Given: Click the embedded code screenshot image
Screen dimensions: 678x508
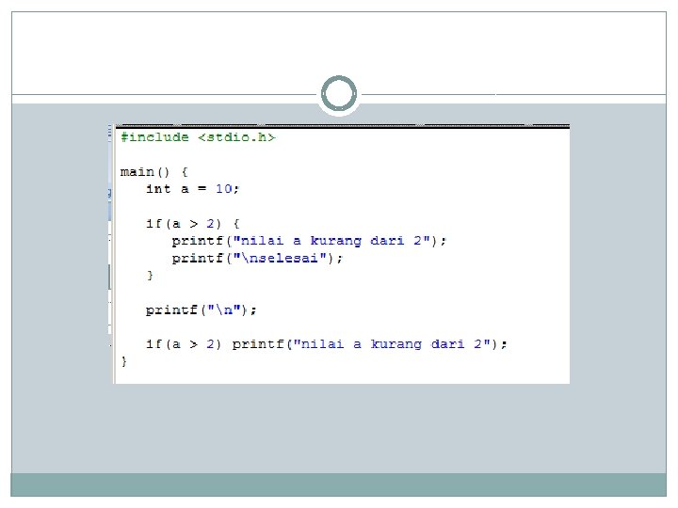Looking at the screenshot, I should click(x=339, y=254).
